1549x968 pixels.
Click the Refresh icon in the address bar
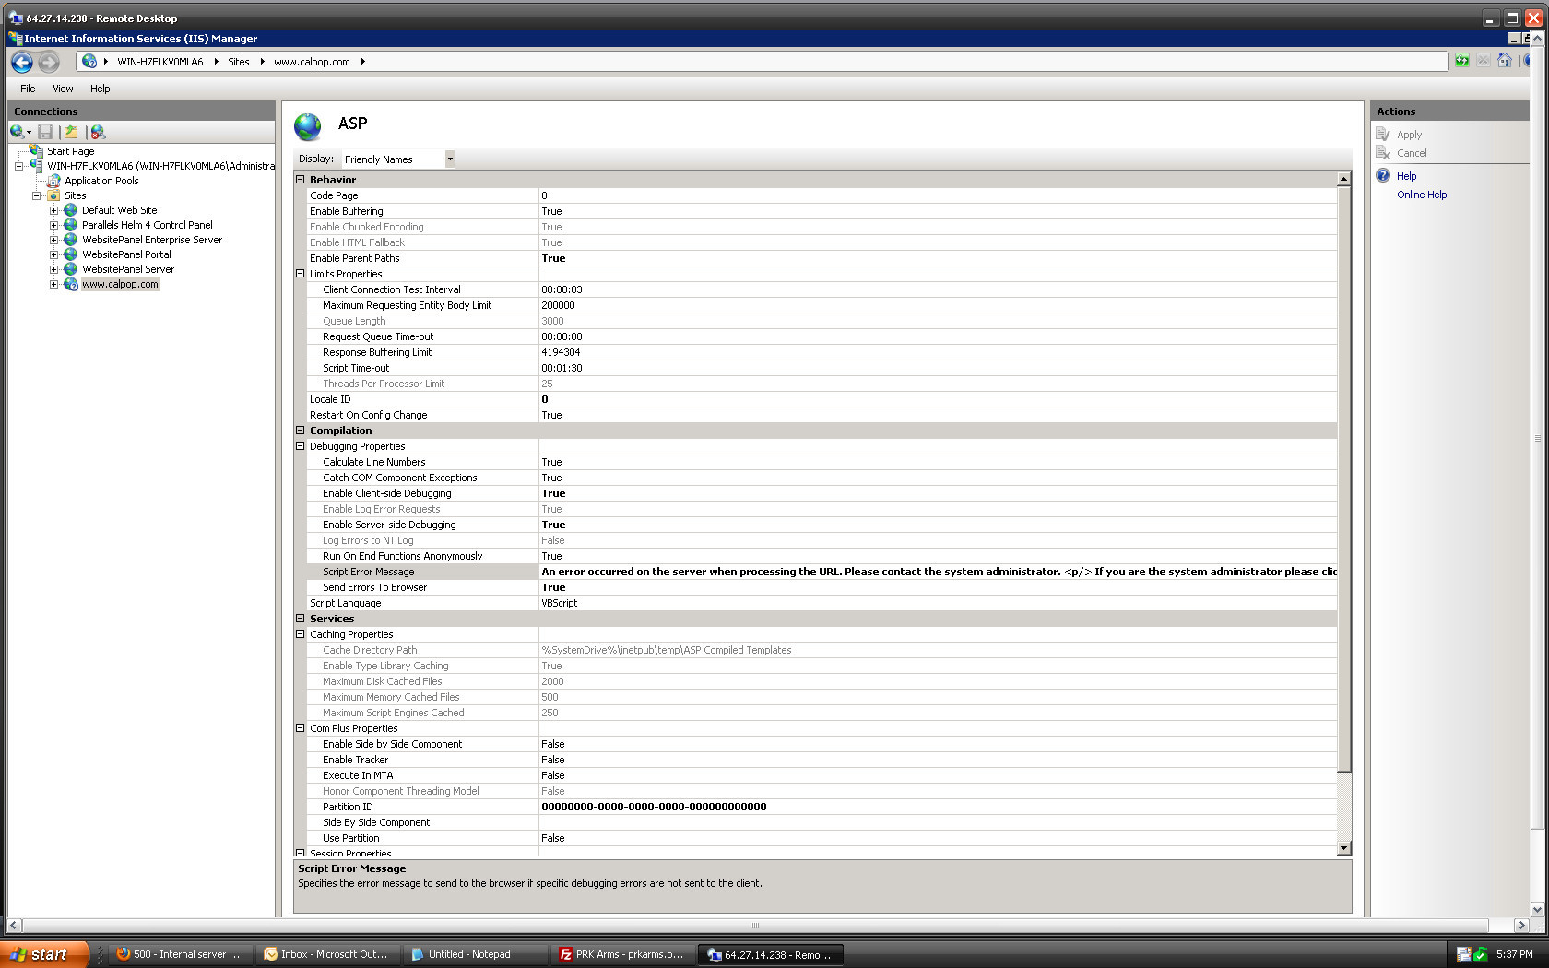(1462, 61)
